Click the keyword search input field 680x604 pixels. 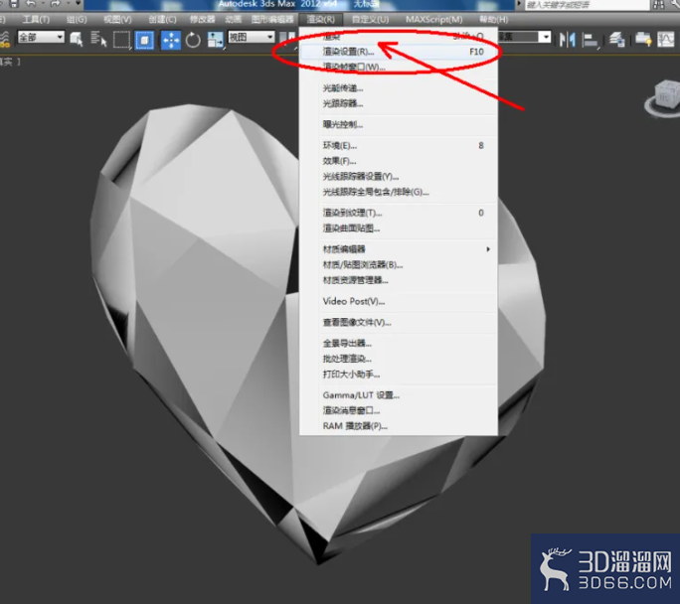pos(588,5)
